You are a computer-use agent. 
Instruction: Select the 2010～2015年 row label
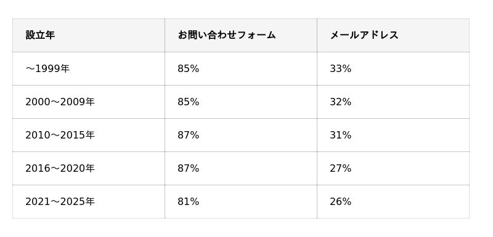point(60,135)
